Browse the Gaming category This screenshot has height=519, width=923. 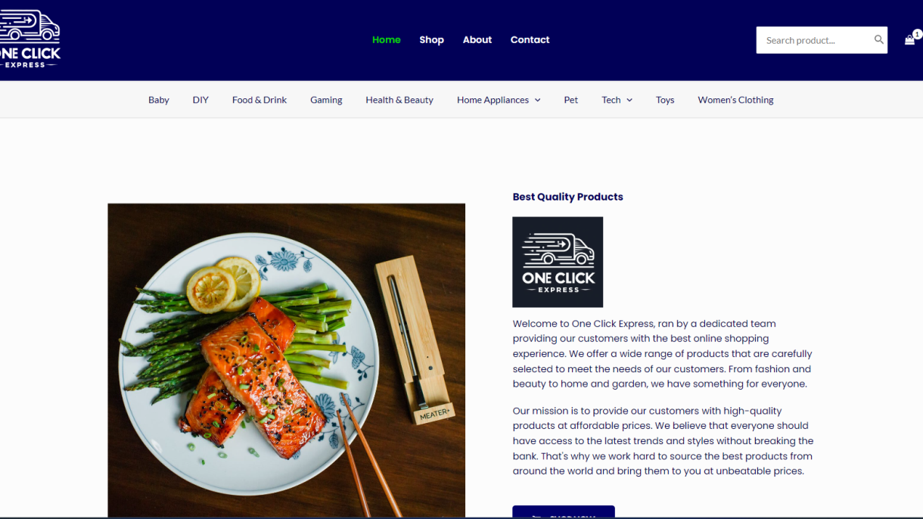point(326,100)
